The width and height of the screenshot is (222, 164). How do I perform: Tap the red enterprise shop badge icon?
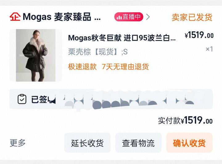[x=15, y=17]
